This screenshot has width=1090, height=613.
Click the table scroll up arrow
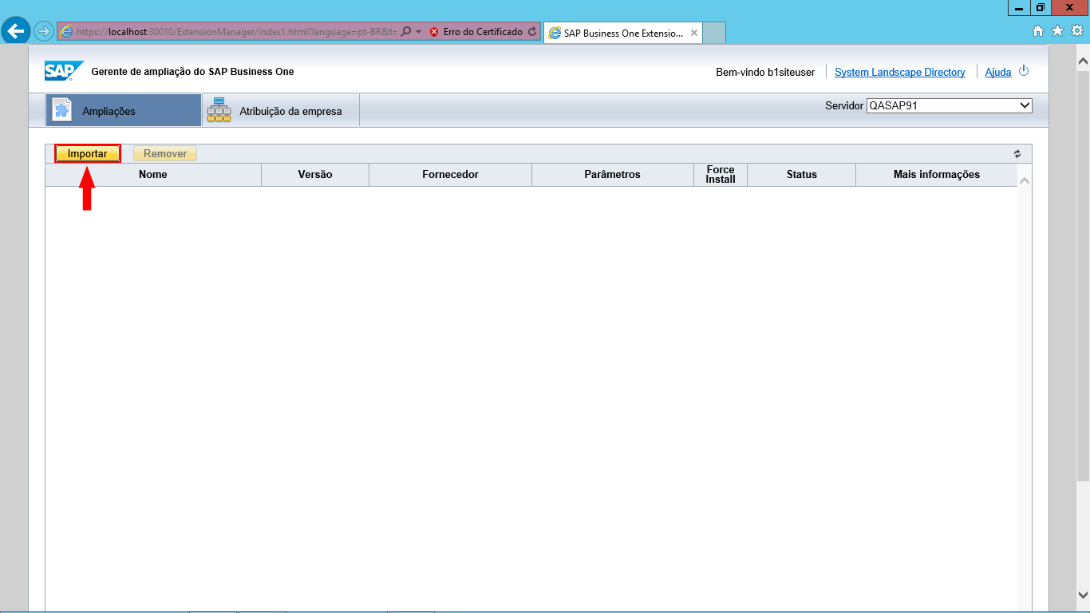pos(1025,180)
